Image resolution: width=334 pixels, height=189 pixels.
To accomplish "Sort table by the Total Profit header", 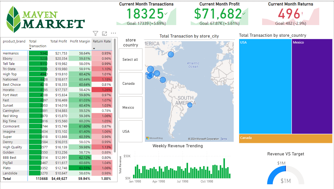I will (x=58, y=41).
